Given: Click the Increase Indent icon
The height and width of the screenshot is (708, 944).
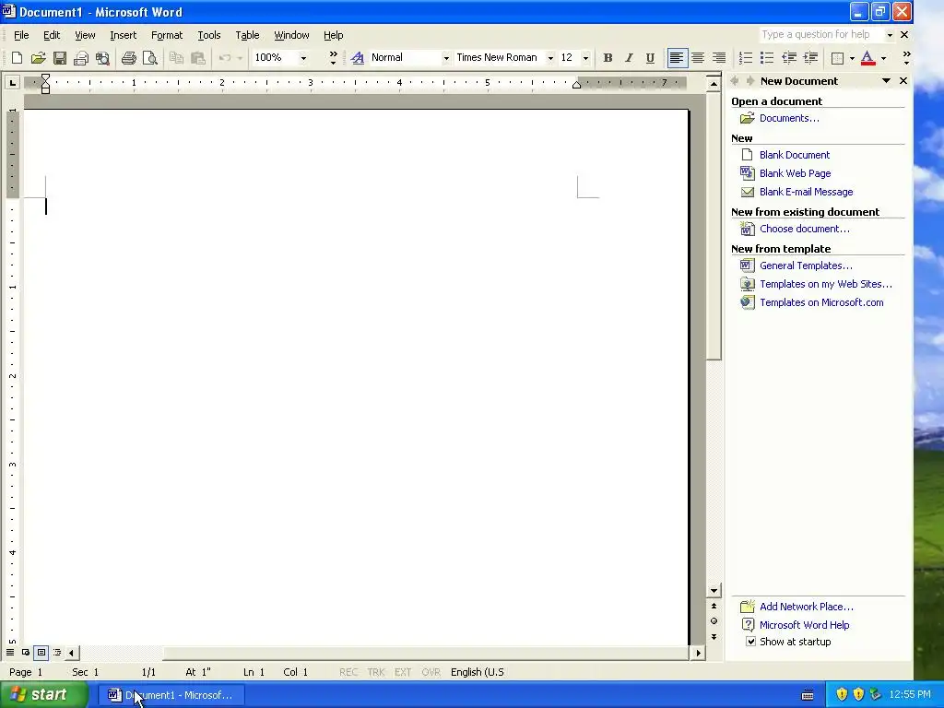Looking at the screenshot, I should (x=810, y=58).
